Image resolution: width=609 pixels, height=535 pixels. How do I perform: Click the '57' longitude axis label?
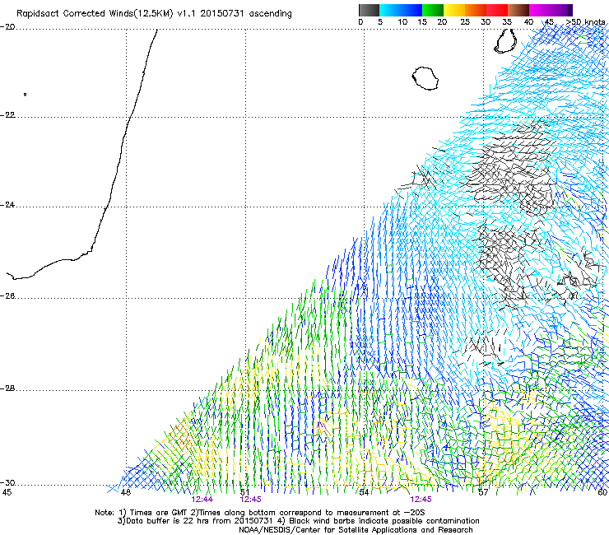[483, 492]
